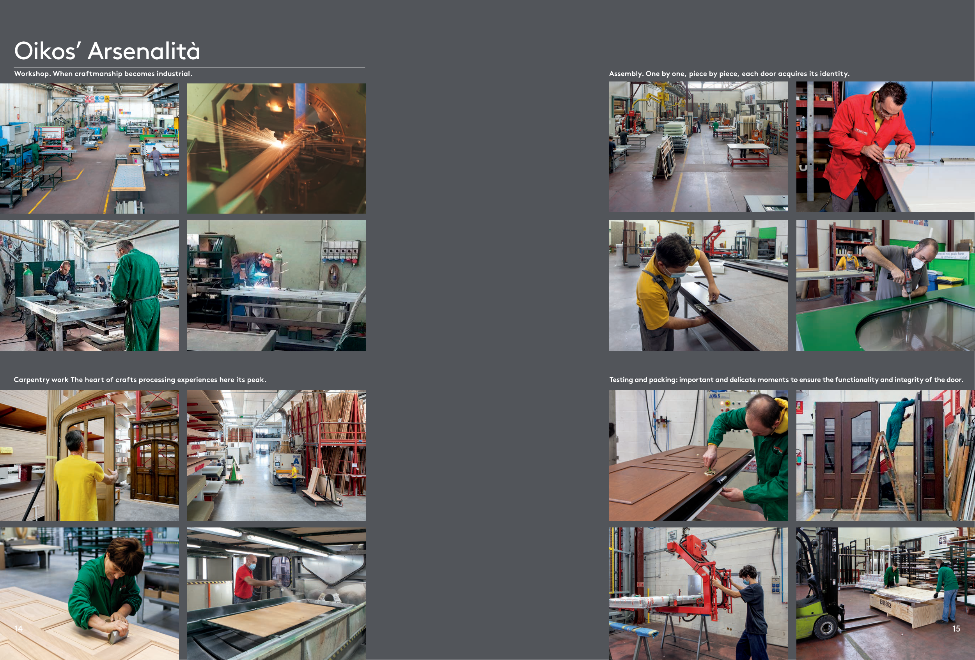Image resolution: width=975 pixels, height=660 pixels.
Task: Click the woman sanding door panel photo
Action: [89, 593]
